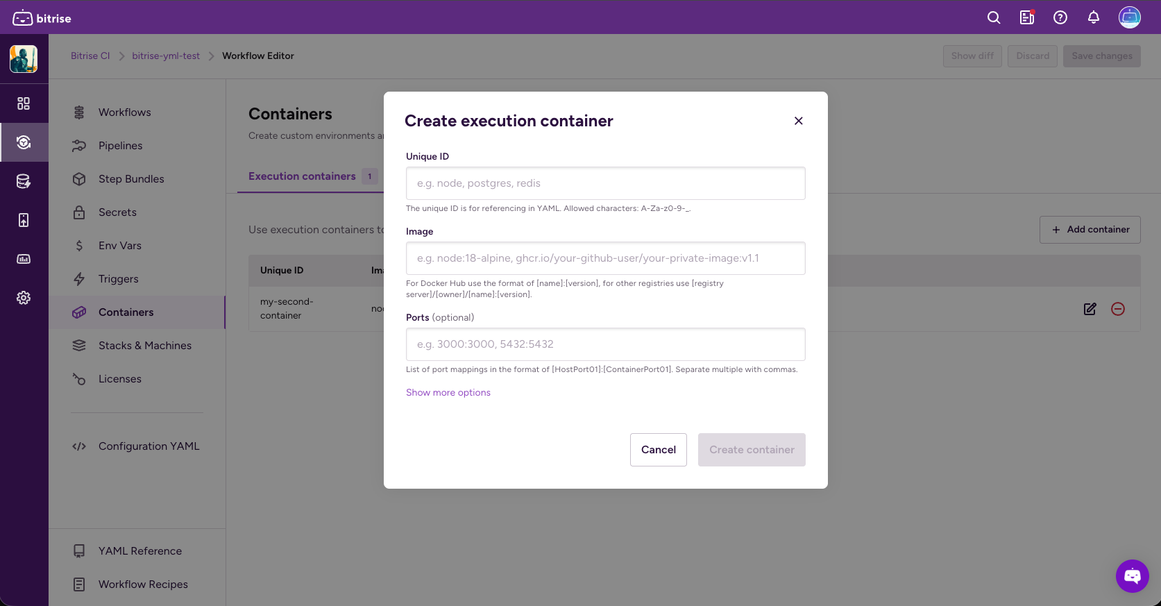
Task: Click the release notes icon with red dot
Action: pyautogui.click(x=1027, y=18)
